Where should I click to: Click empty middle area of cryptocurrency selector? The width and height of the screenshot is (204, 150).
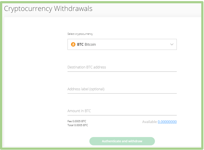pos(133,44)
